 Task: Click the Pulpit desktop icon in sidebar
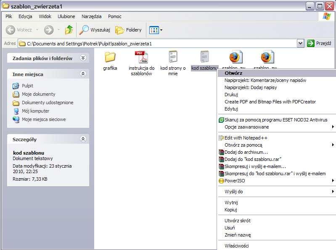pyautogui.click(x=16, y=86)
